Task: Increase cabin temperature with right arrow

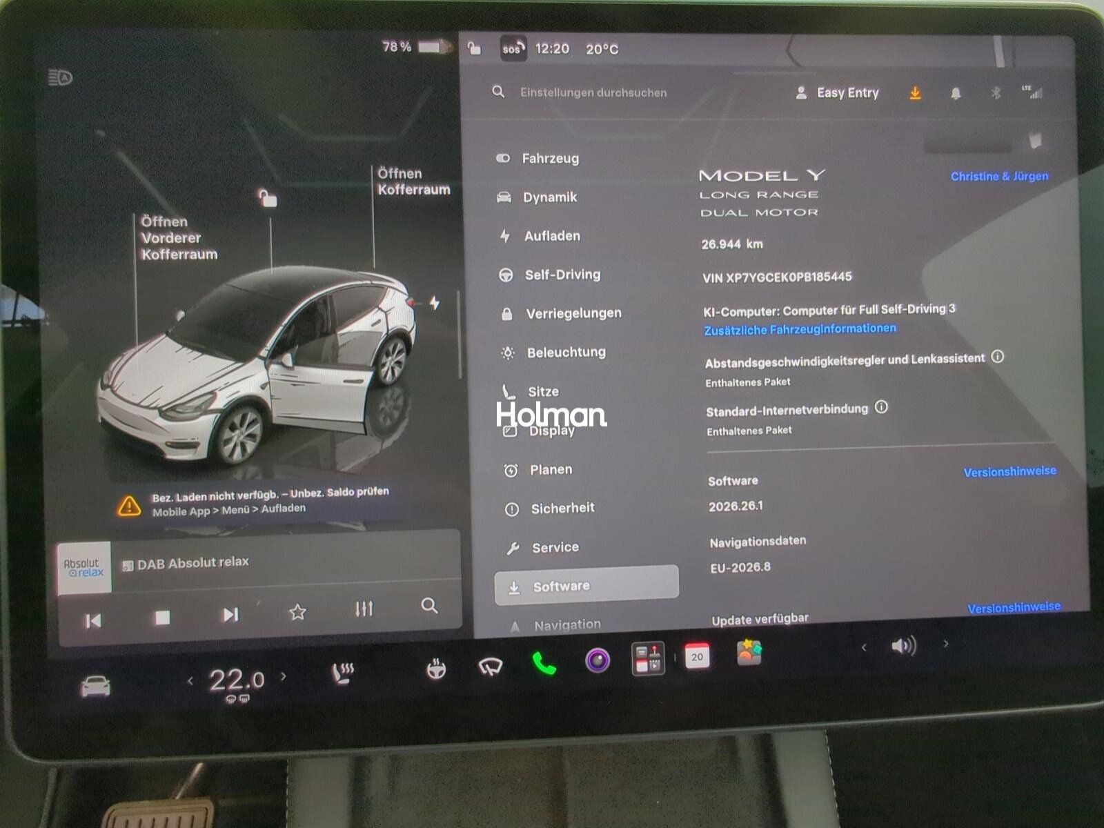Action: click(283, 677)
